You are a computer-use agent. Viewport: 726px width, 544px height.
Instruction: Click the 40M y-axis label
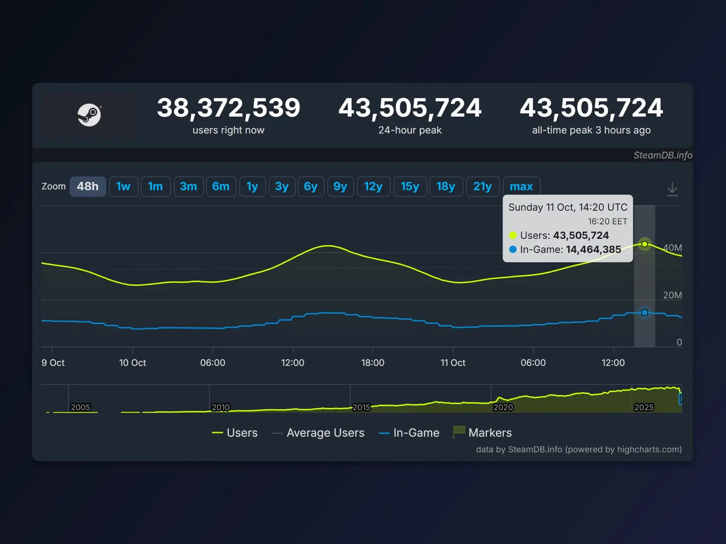click(x=672, y=248)
